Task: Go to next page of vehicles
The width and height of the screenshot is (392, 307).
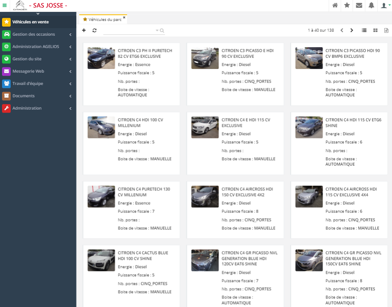Action: click(352, 30)
